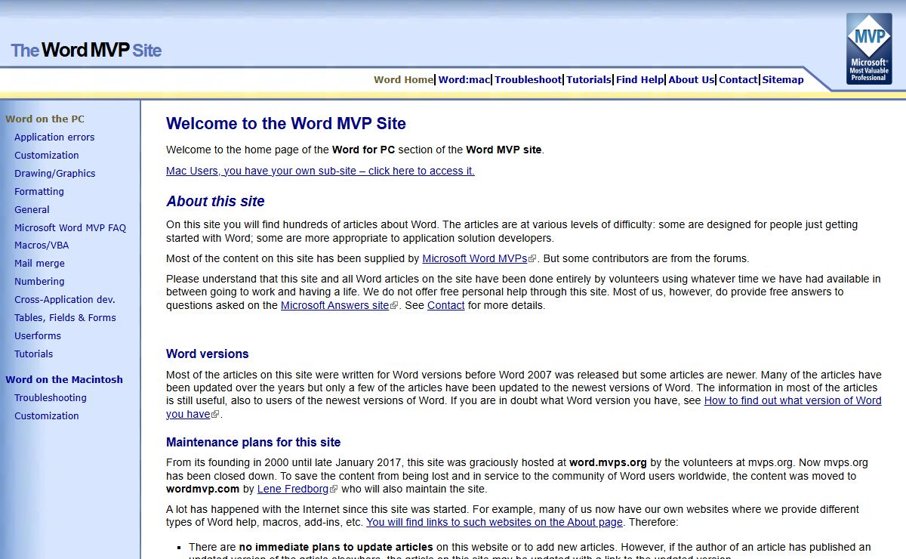Select Find Help in top navigation
The image size is (906, 559).
[640, 79]
